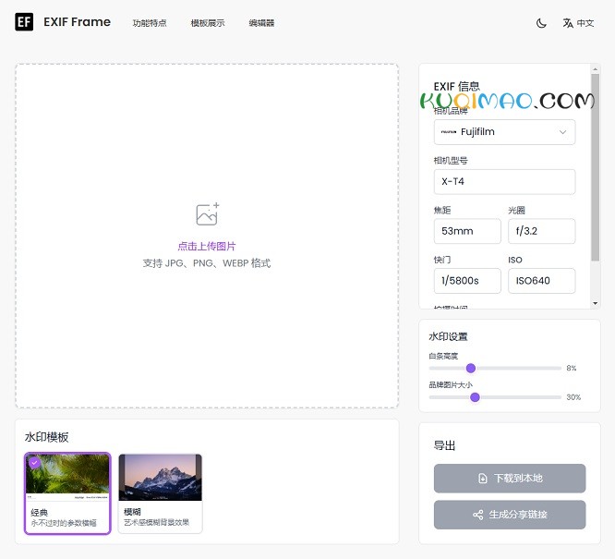This screenshot has width=615, height=559.
Task: Select the 模糊 watermark template
Action: (160, 493)
